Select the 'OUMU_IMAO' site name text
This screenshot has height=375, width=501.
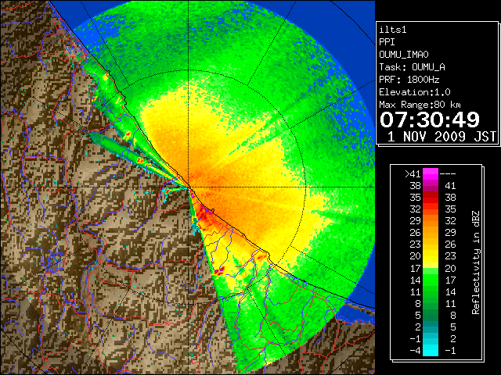(404, 55)
